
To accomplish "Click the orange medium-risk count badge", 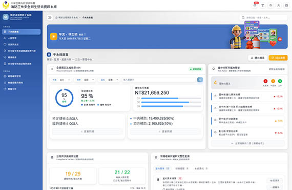I will [x=273, y=81].
